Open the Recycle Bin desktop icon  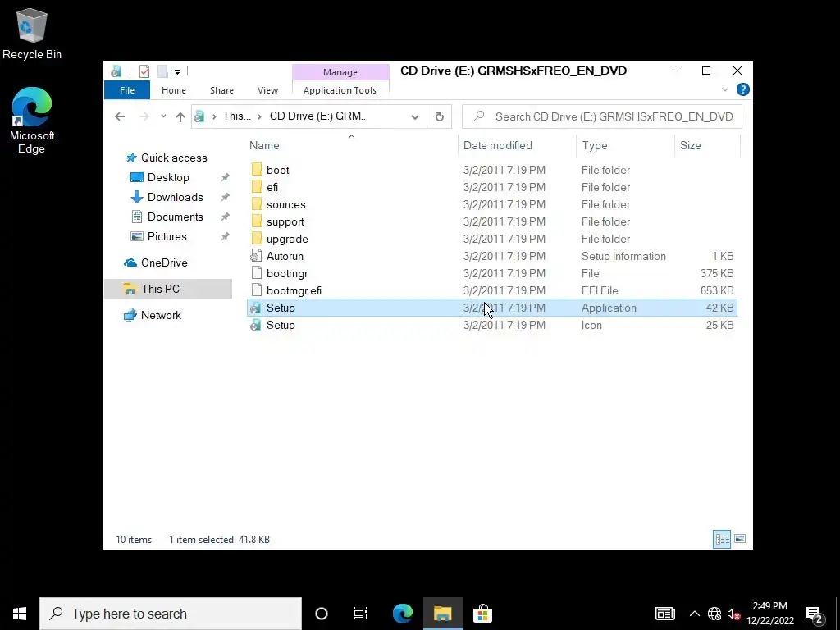pyautogui.click(x=32, y=33)
